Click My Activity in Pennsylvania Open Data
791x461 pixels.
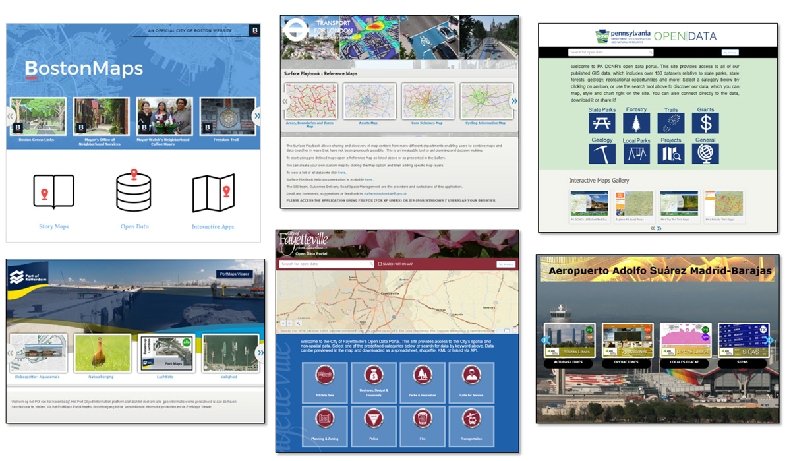(730, 52)
